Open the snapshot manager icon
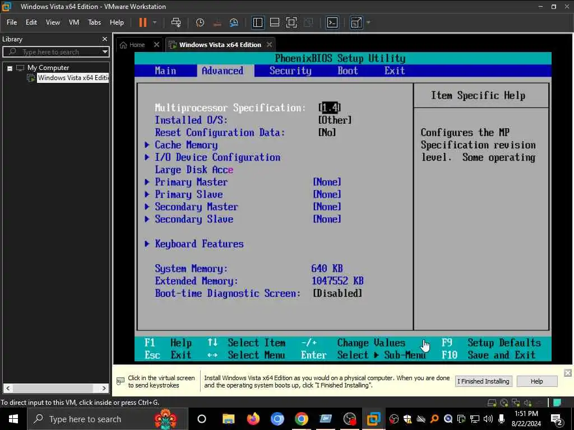This screenshot has height=430, width=574. tap(234, 22)
